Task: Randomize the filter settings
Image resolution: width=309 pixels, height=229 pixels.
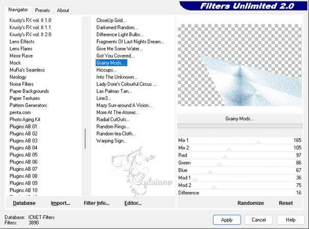Action: [251, 203]
